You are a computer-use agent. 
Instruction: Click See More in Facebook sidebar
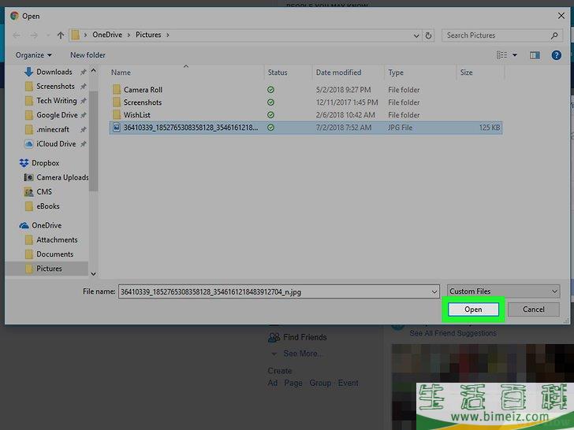tap(303, 354)
